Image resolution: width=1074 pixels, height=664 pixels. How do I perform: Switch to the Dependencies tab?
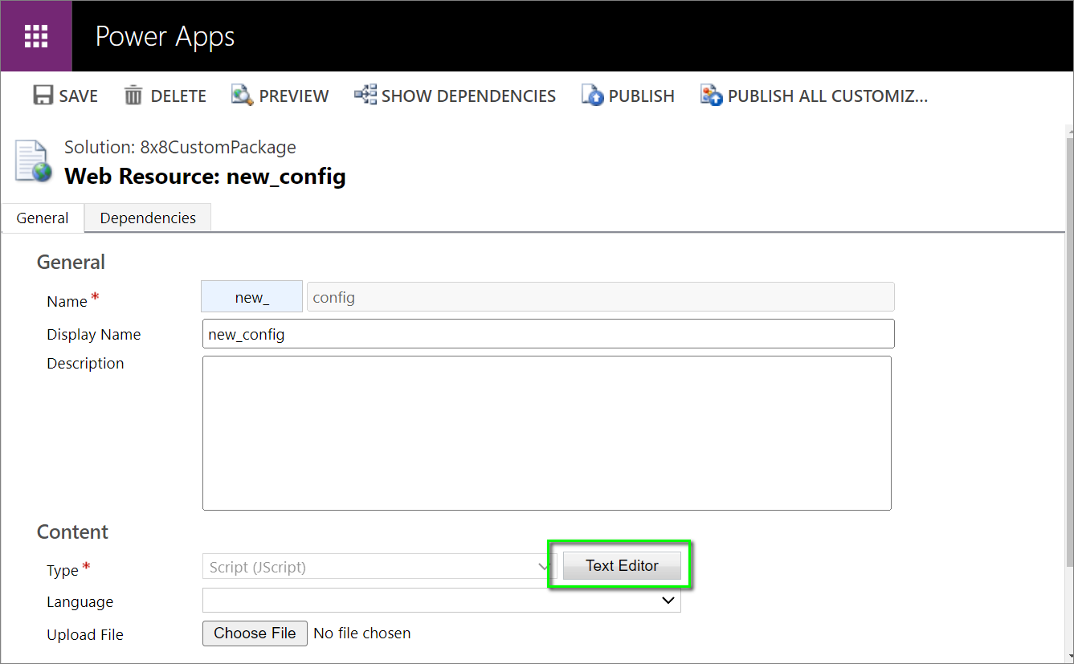[x=148, y=218]
